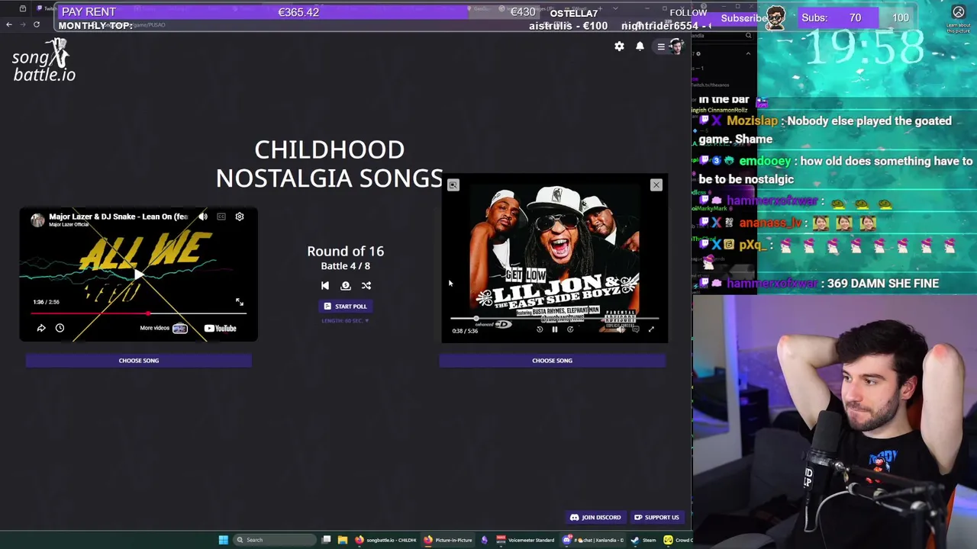Click username Mozislap in chat
The width and height of the screenshot is (977, 549).
point(752,120)
